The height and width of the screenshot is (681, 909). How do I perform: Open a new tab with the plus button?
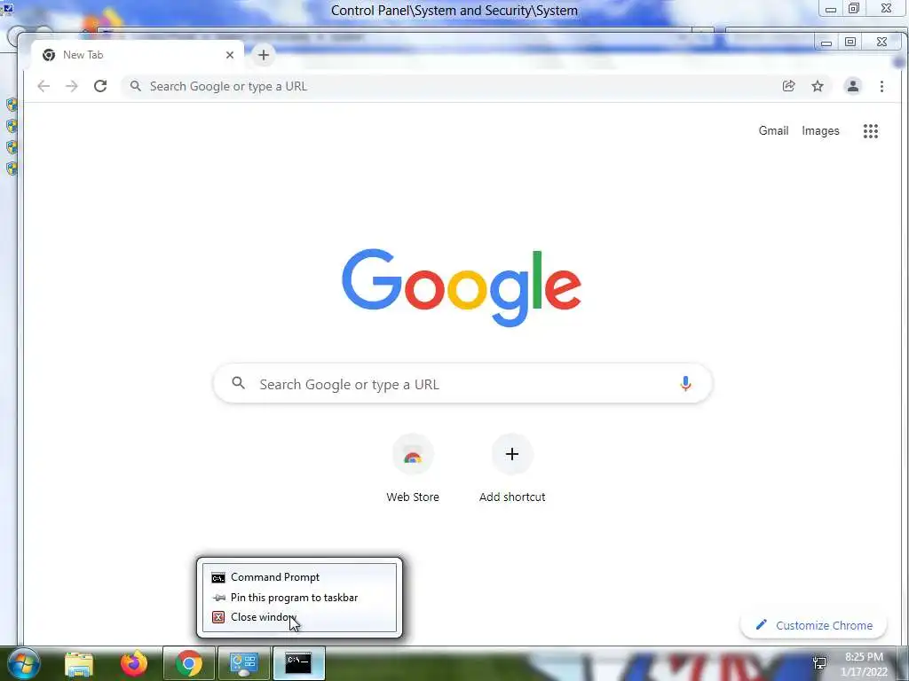click(263, 55)
